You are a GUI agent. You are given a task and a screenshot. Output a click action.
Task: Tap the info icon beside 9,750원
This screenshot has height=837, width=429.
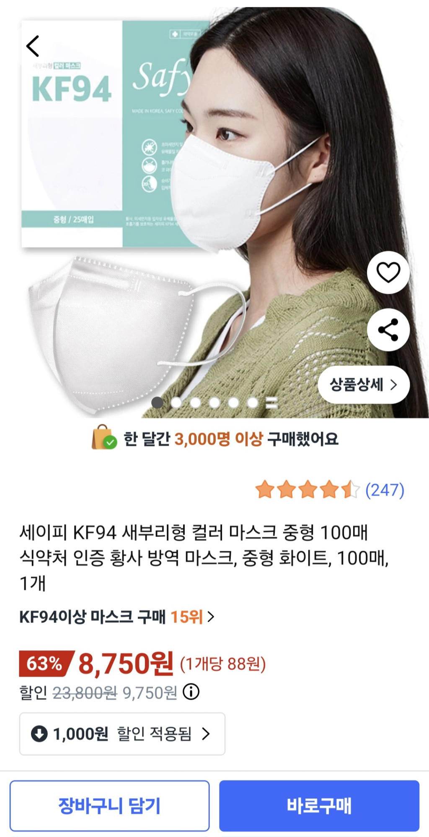click(191, 692)
